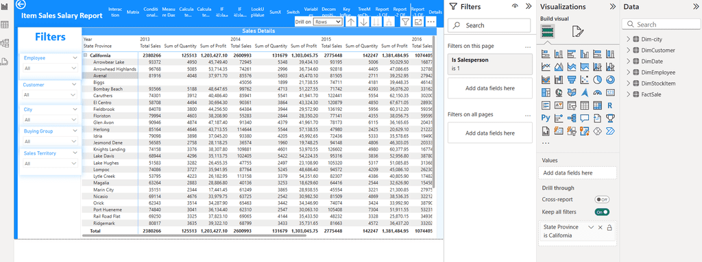
Task: Turn off Keep all filters switch
Action: (x=602, y=212)
